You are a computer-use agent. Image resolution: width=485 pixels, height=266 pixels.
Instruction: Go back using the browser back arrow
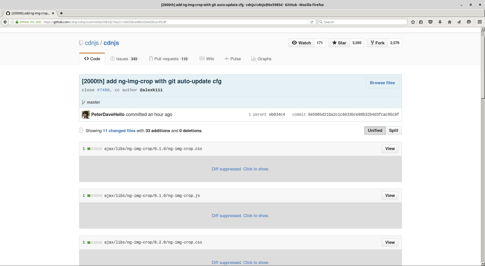[5, 22]
